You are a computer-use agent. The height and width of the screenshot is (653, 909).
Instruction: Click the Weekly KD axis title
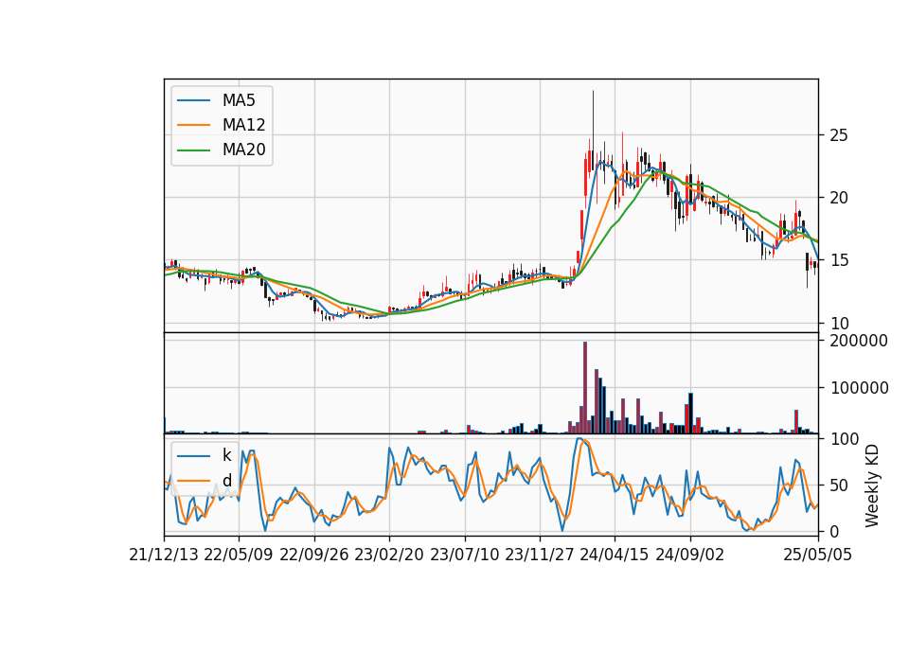pos(872,485)
